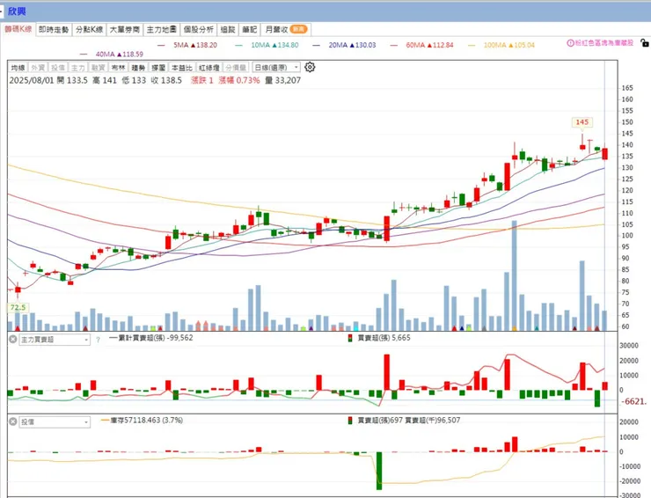Click the 10MA legend line swatch
Image resolution: width=651 pixels, height=498 pixels.
pyautogui.click(x=238, y=45)
